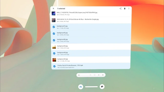Go back using the window arrow
This screenshot has width=164, height=92.
click(x=79, y=75)
